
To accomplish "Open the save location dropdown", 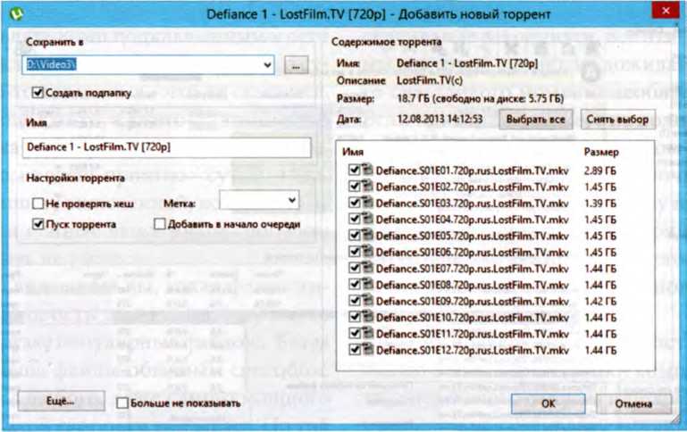I will pos(267,65).
